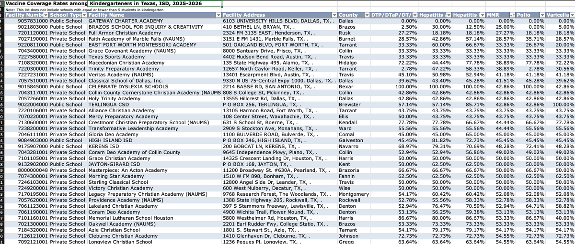Select the Kindergarteners in Texas title cell

155,3
